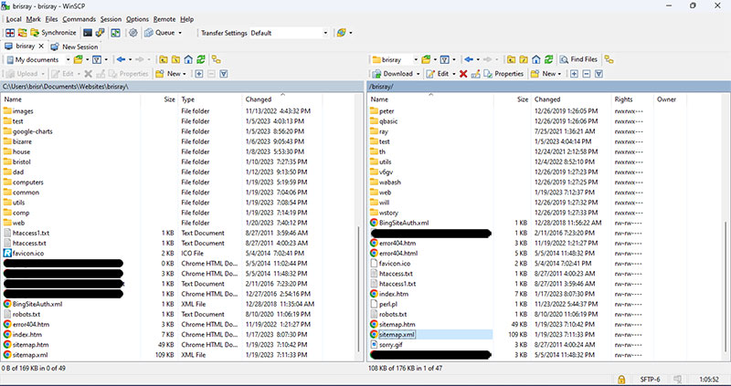The image size is (731, 386).
Task: Click remote panel Back arrow
Action: tap(469, 59)
